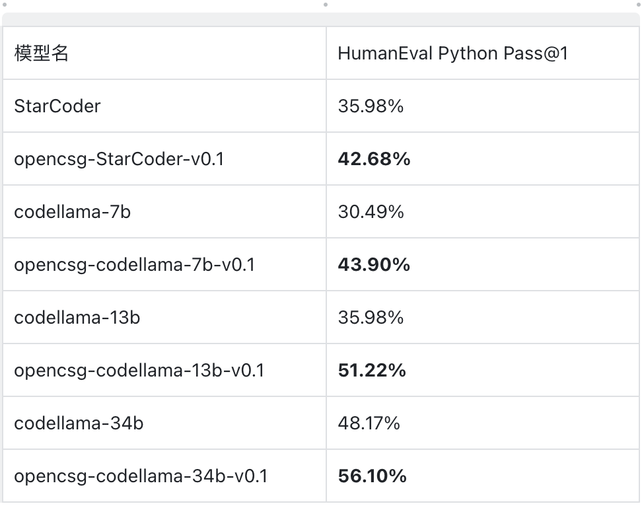This screenshot has width=642, height=506.
Task: Click the codellama-13b model name cell
Action: point(77,318)
